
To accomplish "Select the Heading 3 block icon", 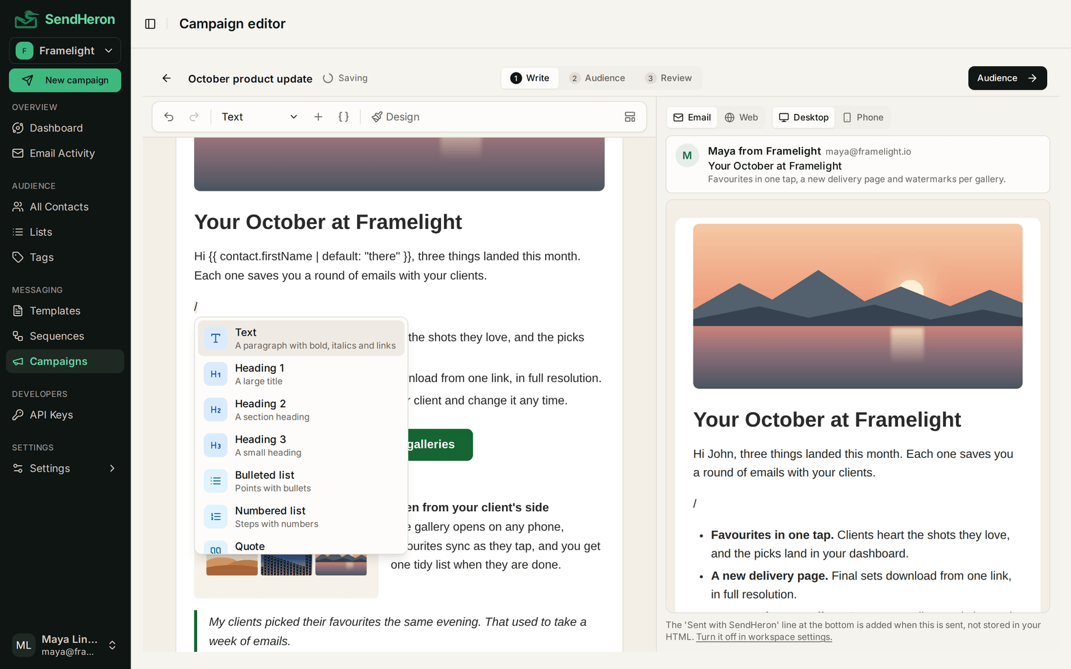I will coord(215,445).
